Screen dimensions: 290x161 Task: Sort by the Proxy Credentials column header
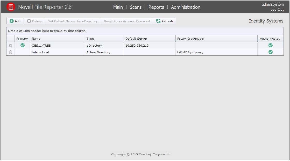216,39
